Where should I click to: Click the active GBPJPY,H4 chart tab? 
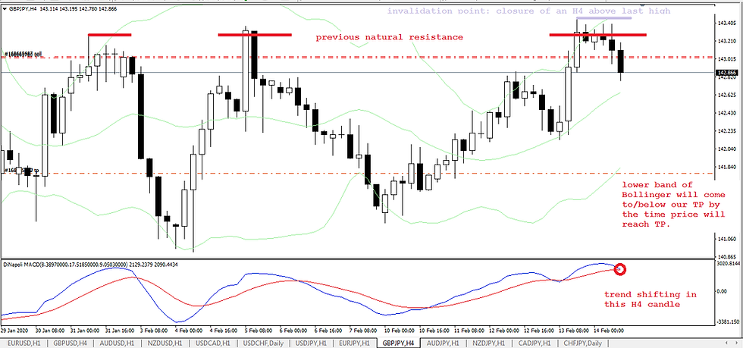pyautogui.click(x=400, y=343)
